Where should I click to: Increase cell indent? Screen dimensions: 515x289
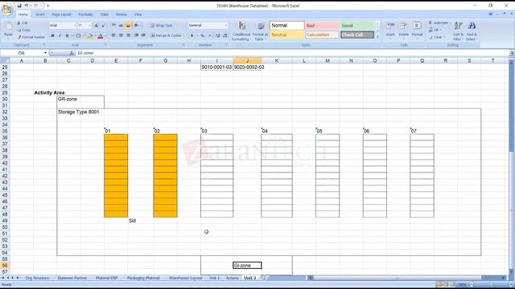coord(143,35)
